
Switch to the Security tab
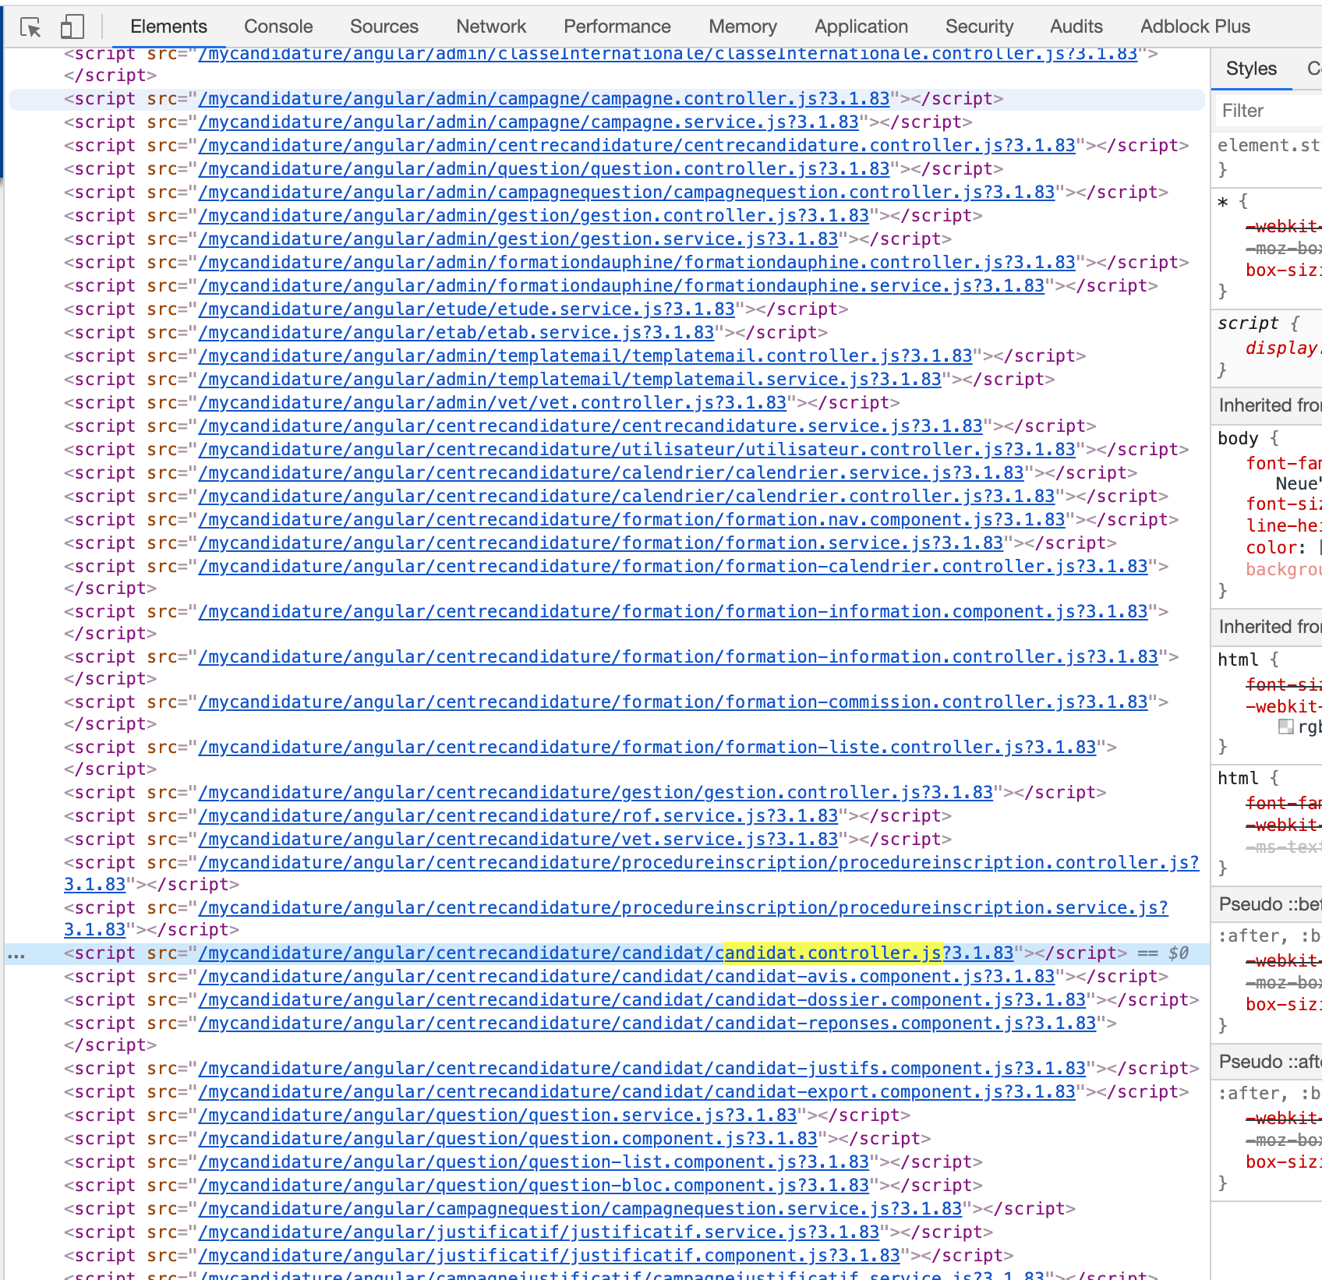[x=979, y=27]
